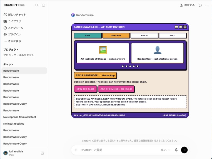The width and height of the screenshot is (212, 159).
Task: Select the RandomUser fictional person card
Action: pyautogui.click(x=157, y=53)
